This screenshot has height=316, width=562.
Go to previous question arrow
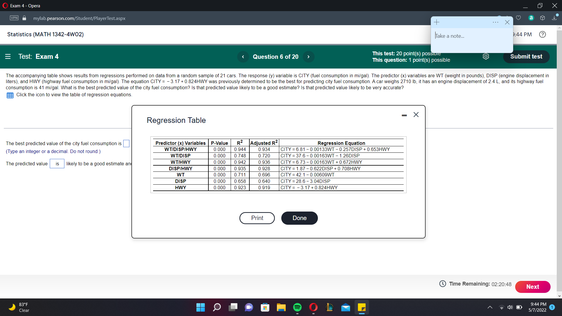tap(243, 57)
